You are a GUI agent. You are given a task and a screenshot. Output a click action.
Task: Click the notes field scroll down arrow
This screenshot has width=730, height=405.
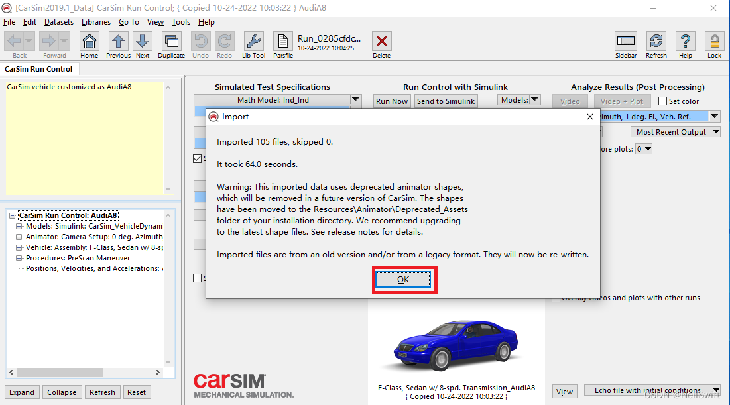[168, 189]
